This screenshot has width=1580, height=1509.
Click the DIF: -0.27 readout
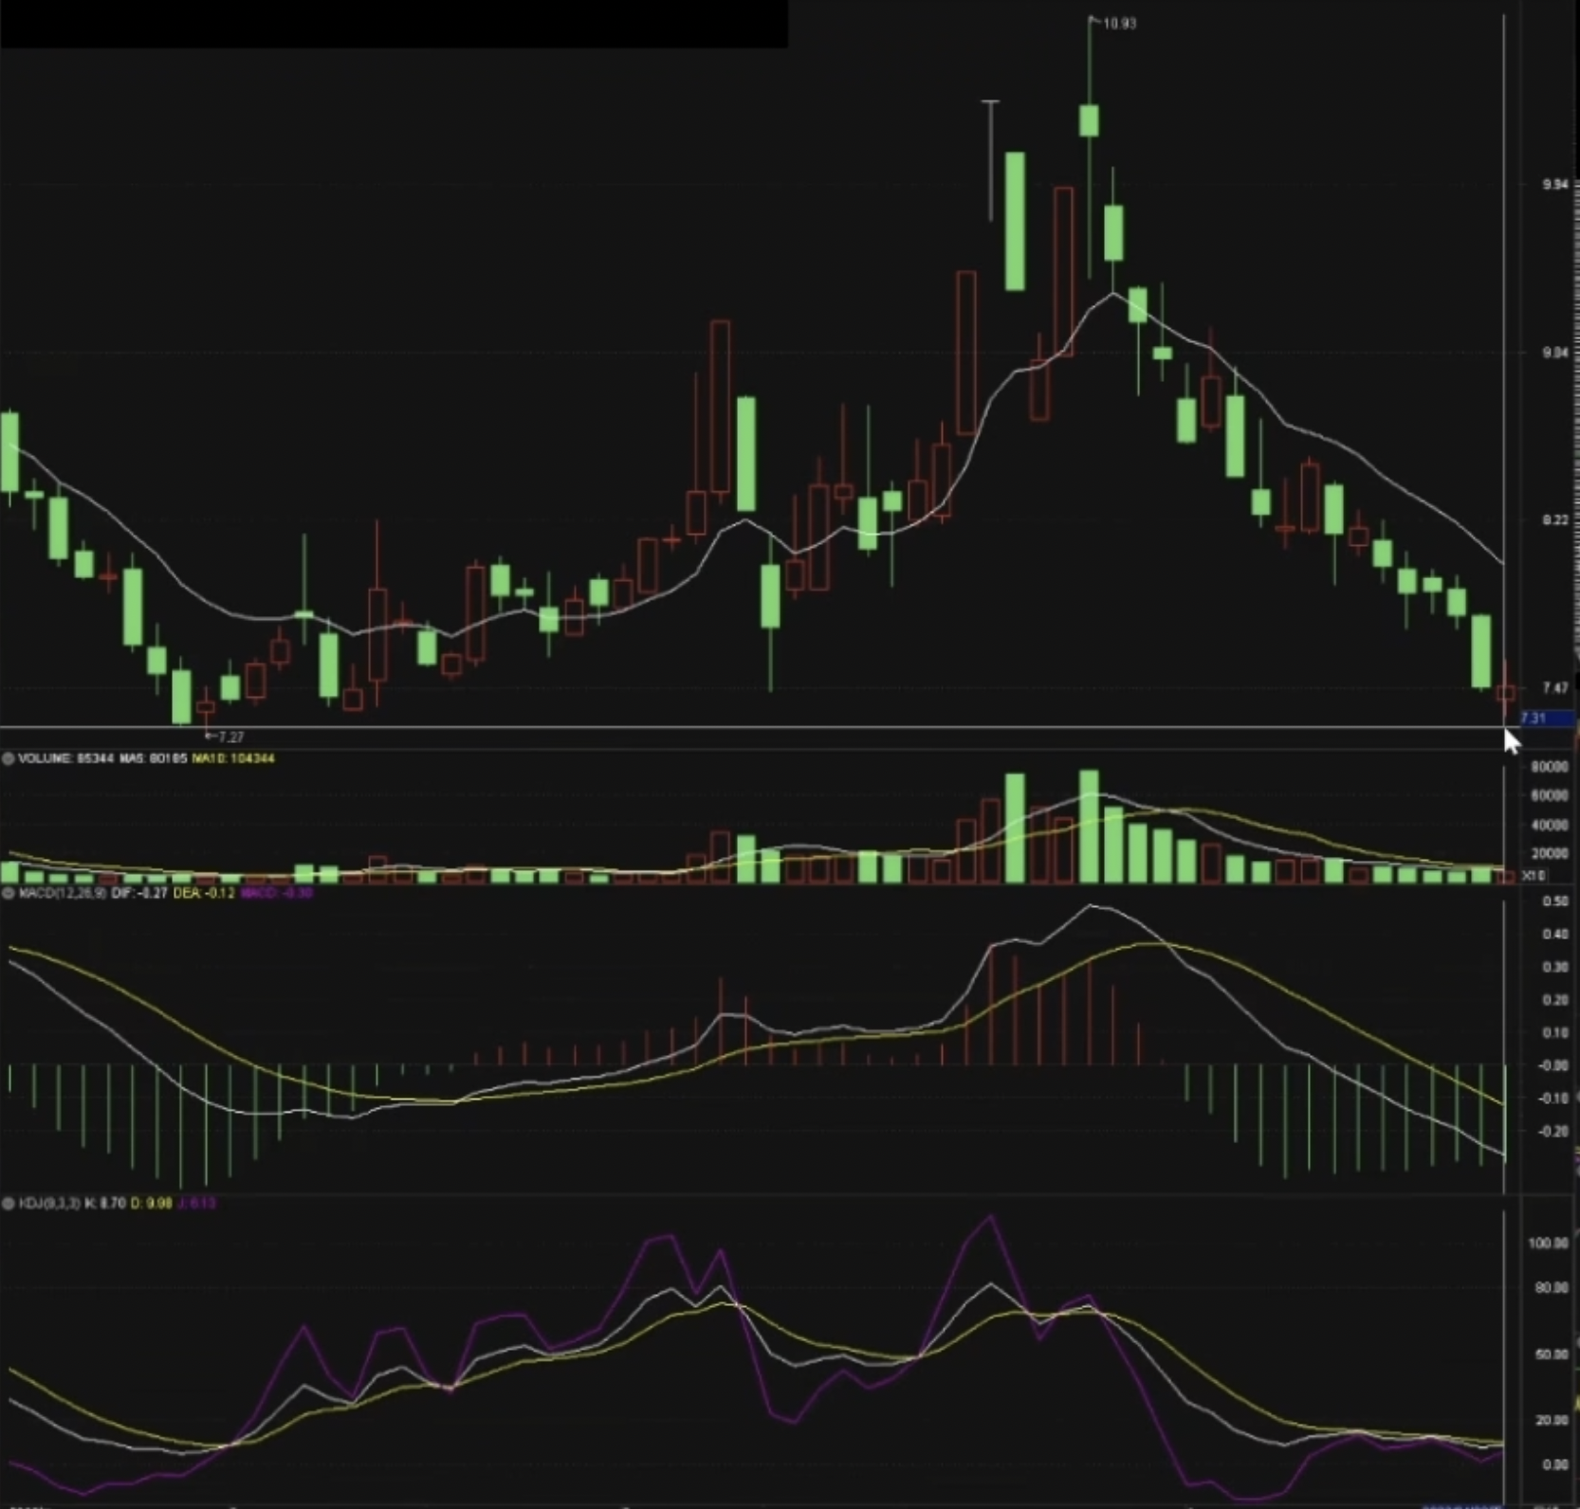[139, 893]
